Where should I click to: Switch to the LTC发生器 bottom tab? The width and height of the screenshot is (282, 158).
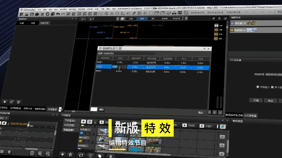[x=250, y=116]
